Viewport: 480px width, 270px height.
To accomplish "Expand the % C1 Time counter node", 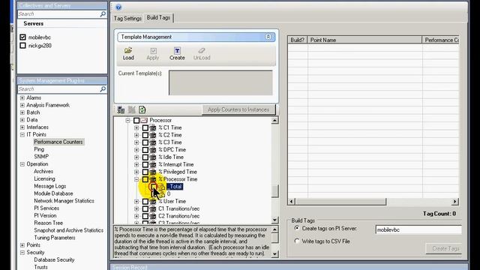I will 136,127.
